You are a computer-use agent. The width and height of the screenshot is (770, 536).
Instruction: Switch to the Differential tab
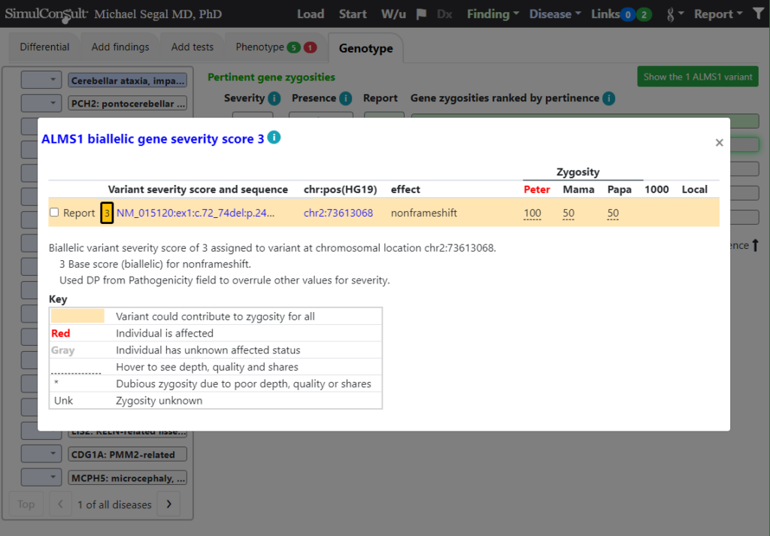click(x=45, y=47)
